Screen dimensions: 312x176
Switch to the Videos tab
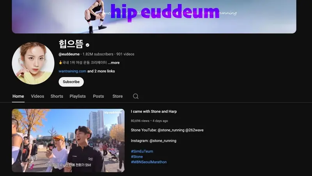[x=37, y=96]
